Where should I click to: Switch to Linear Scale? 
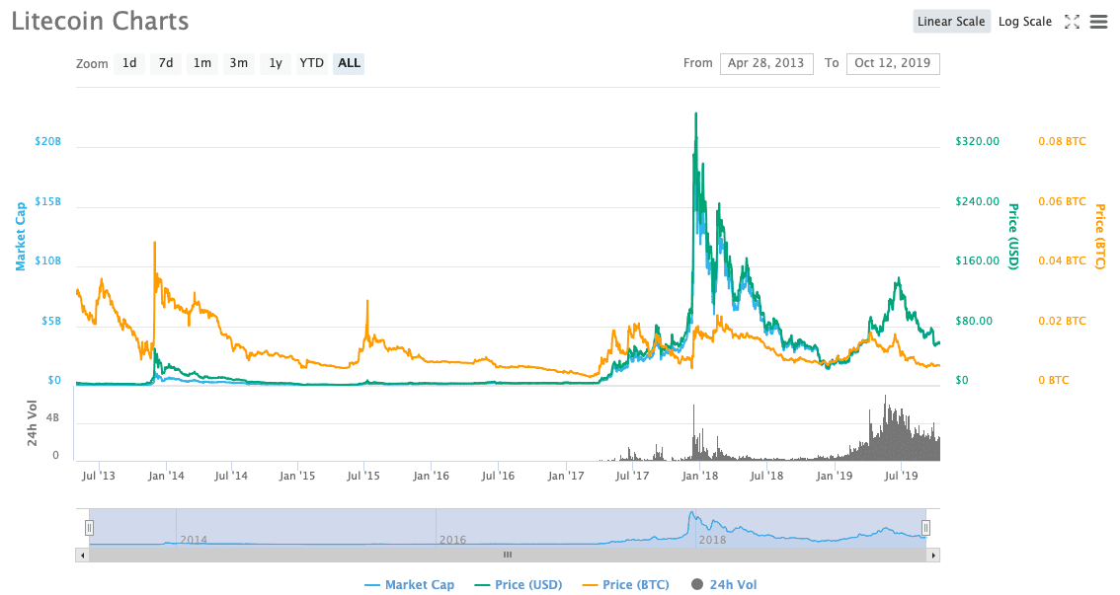click(951, 22)
